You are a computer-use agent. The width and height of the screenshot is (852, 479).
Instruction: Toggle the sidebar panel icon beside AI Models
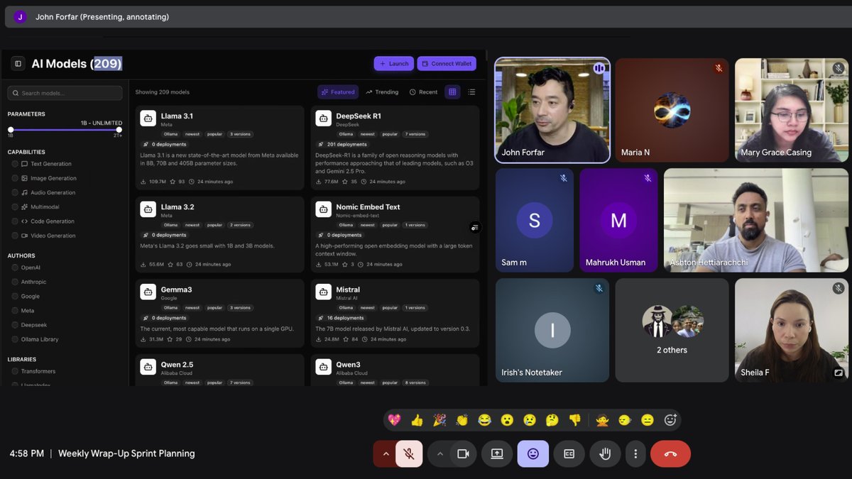point(18,64)
